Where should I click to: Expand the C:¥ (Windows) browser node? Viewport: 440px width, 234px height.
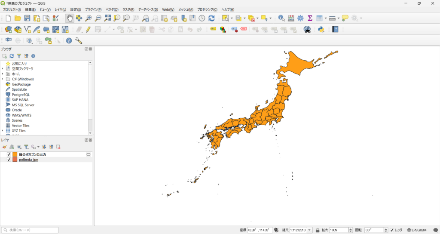coord(3,79)
